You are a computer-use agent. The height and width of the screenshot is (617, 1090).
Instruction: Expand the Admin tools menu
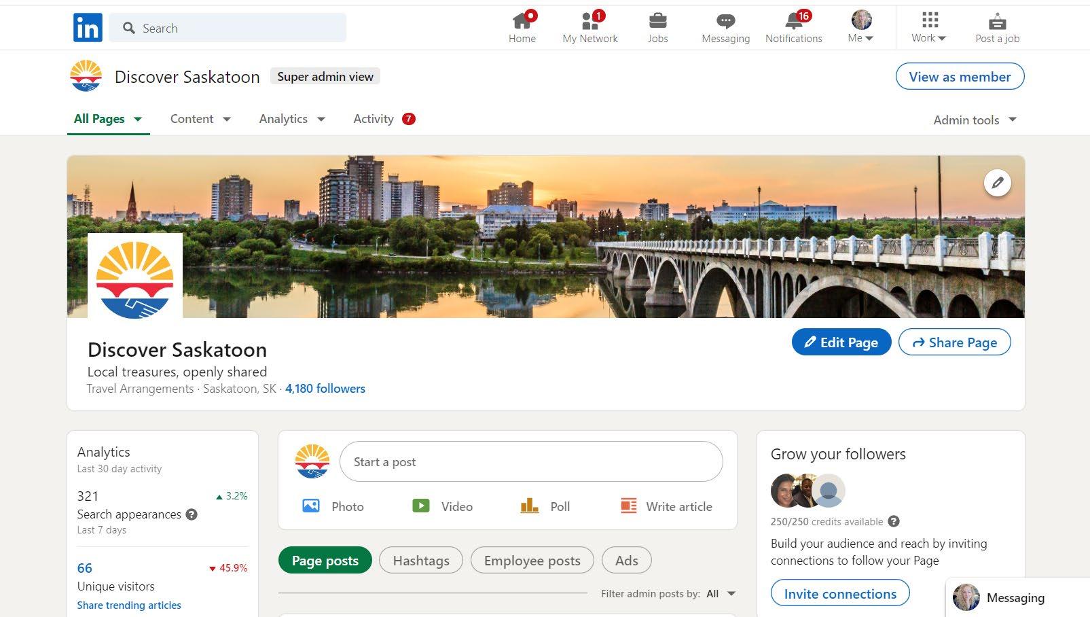[975, 120]
